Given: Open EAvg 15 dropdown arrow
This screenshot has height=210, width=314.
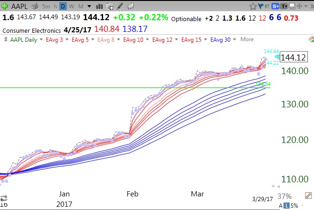Looking at the screenshot, I should click(205, 39).
